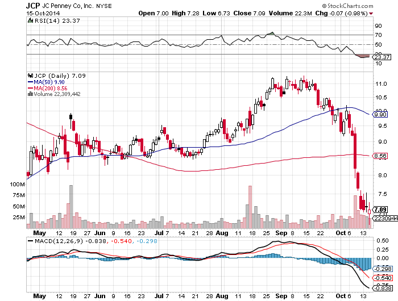Click the 70 overbought level label on RSI axis
This screenshot has width=398, height=301.
[x=379, y=35]
